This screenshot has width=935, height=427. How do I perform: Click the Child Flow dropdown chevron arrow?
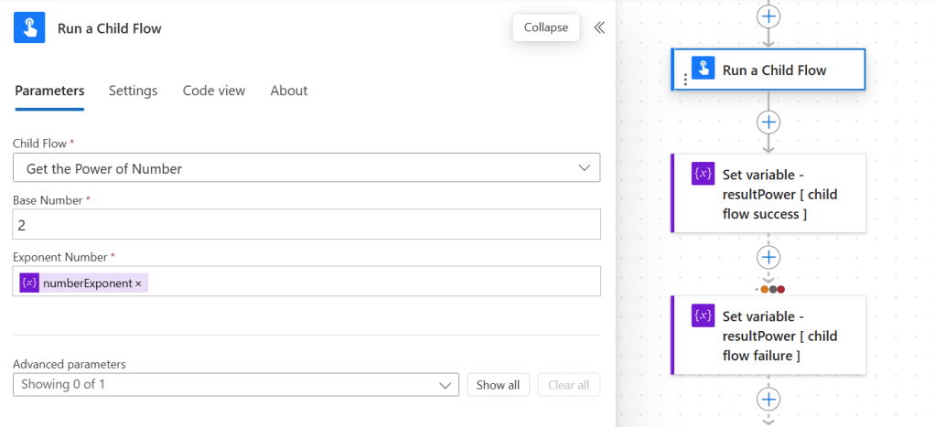[585, 168]
